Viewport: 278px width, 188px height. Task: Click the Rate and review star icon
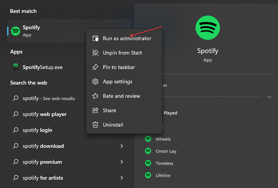(95, 96)
